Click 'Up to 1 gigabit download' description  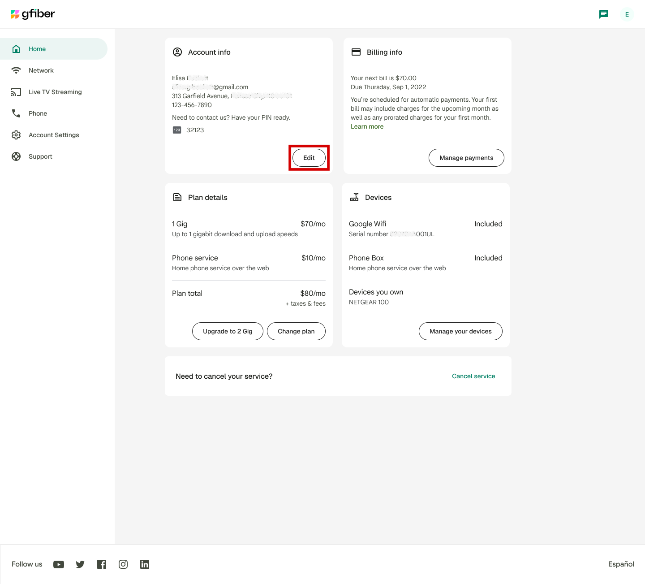(x=235, y=234)
